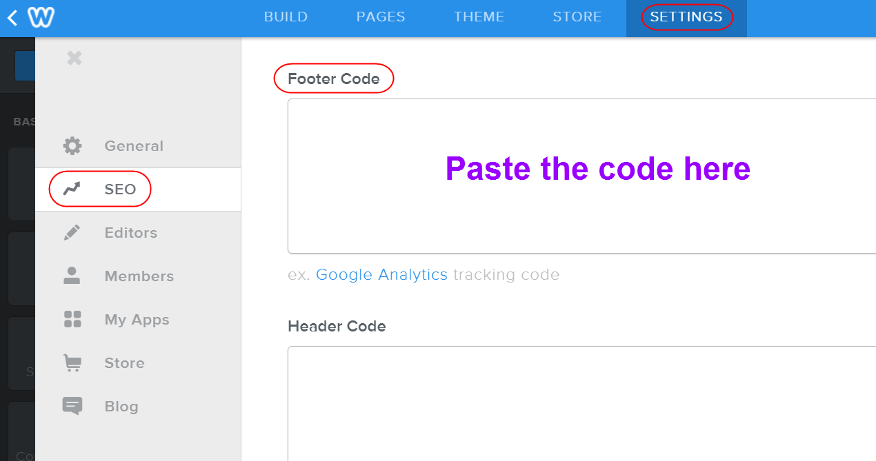Click the back arrow chevron
The width and height of the screenshot is (876, 461).
pos(12,17)
